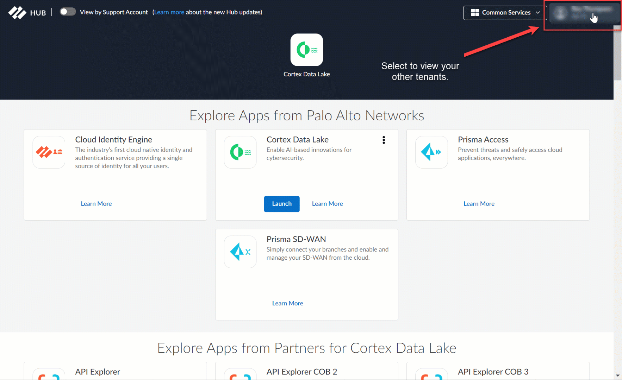Open the Cortex Data Lake app tile in the header

click(306, 50)
